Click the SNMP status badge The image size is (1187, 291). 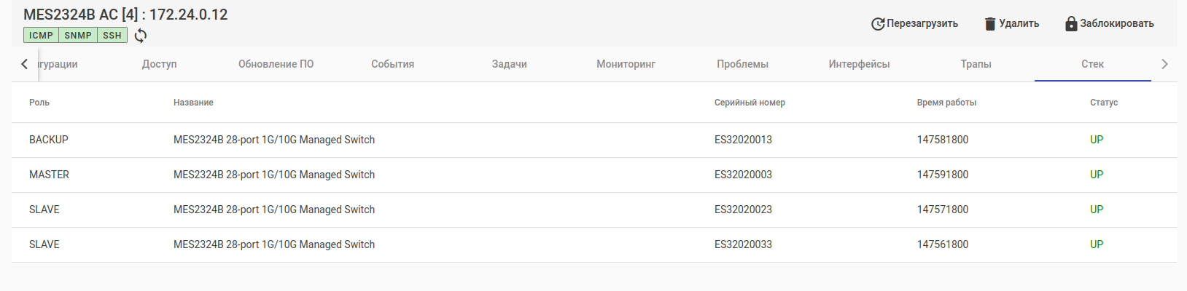point(78,35)
